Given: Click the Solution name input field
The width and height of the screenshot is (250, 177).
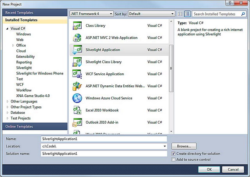Looking at the screenshot, I should 104,154.
